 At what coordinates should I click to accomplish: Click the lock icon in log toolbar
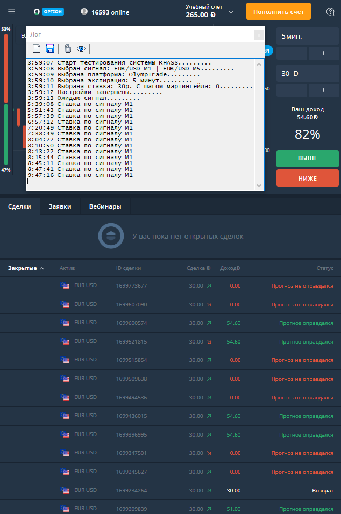(x=68, y=48)
